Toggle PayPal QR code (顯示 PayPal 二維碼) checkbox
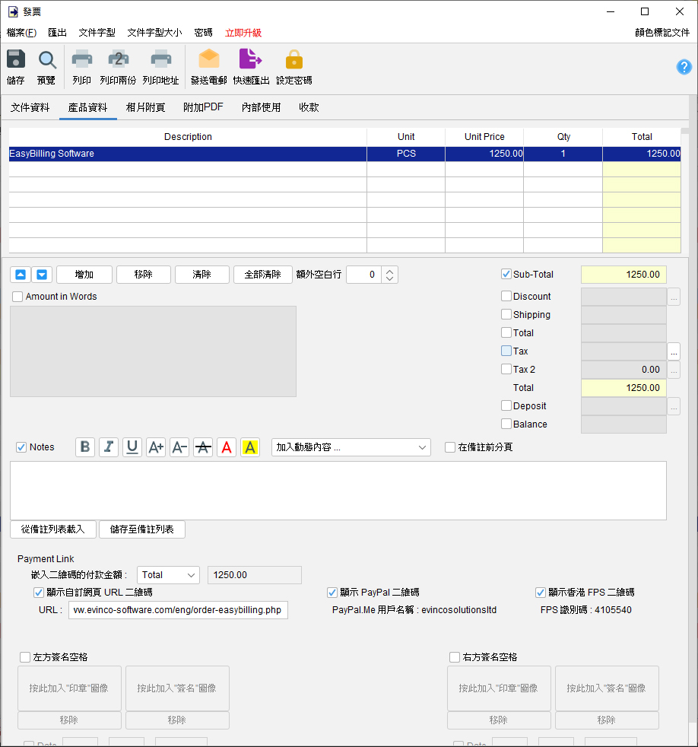 click(332, 592)
